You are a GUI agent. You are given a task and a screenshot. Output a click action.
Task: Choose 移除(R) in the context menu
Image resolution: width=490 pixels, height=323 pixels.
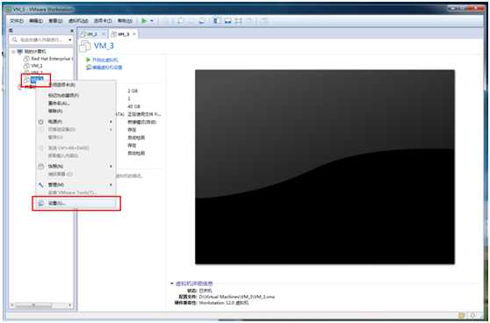(x=76, y=111)
